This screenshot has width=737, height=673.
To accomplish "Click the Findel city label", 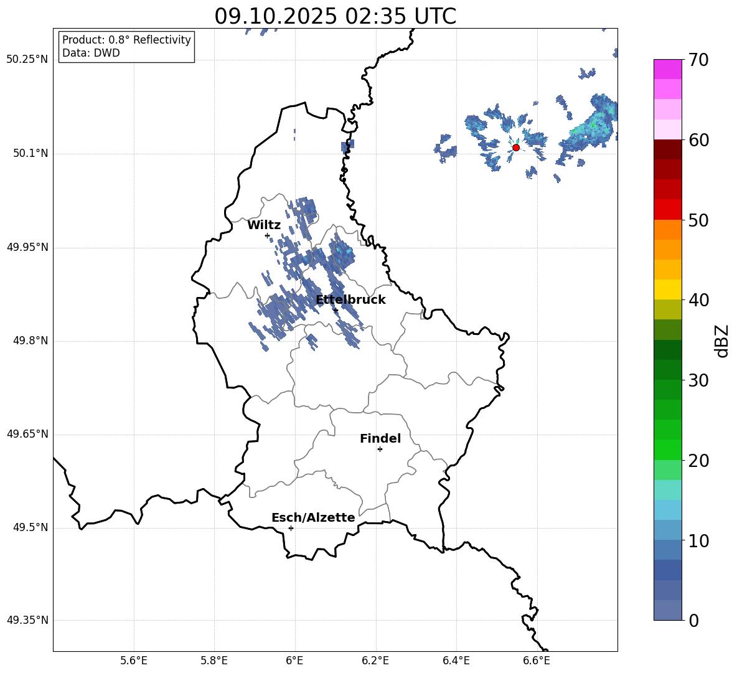I will 380,438.
